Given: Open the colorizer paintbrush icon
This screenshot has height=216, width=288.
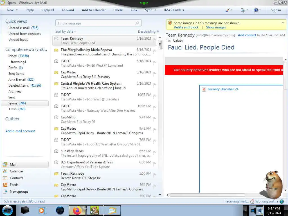Looking at the screenshot, I should 227,10.
